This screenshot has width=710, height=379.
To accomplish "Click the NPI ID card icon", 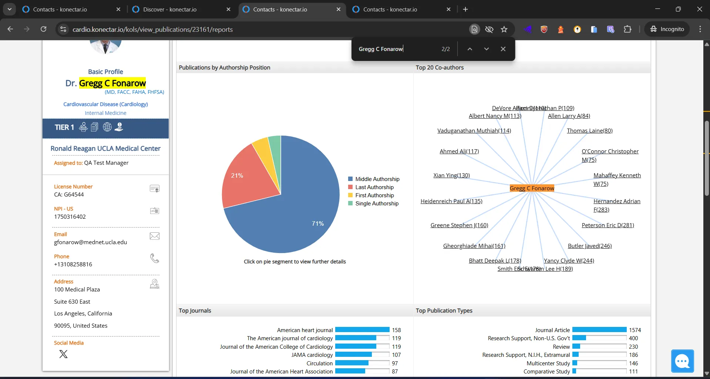I will [x=154, y=211].
